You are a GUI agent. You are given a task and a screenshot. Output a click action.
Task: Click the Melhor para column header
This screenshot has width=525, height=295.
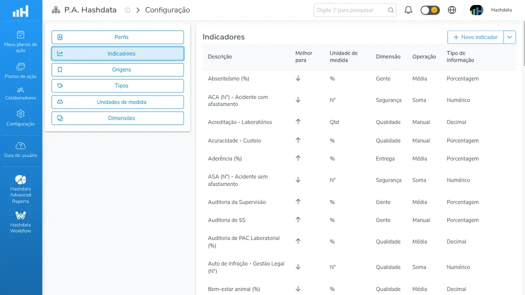coord(304,56)
